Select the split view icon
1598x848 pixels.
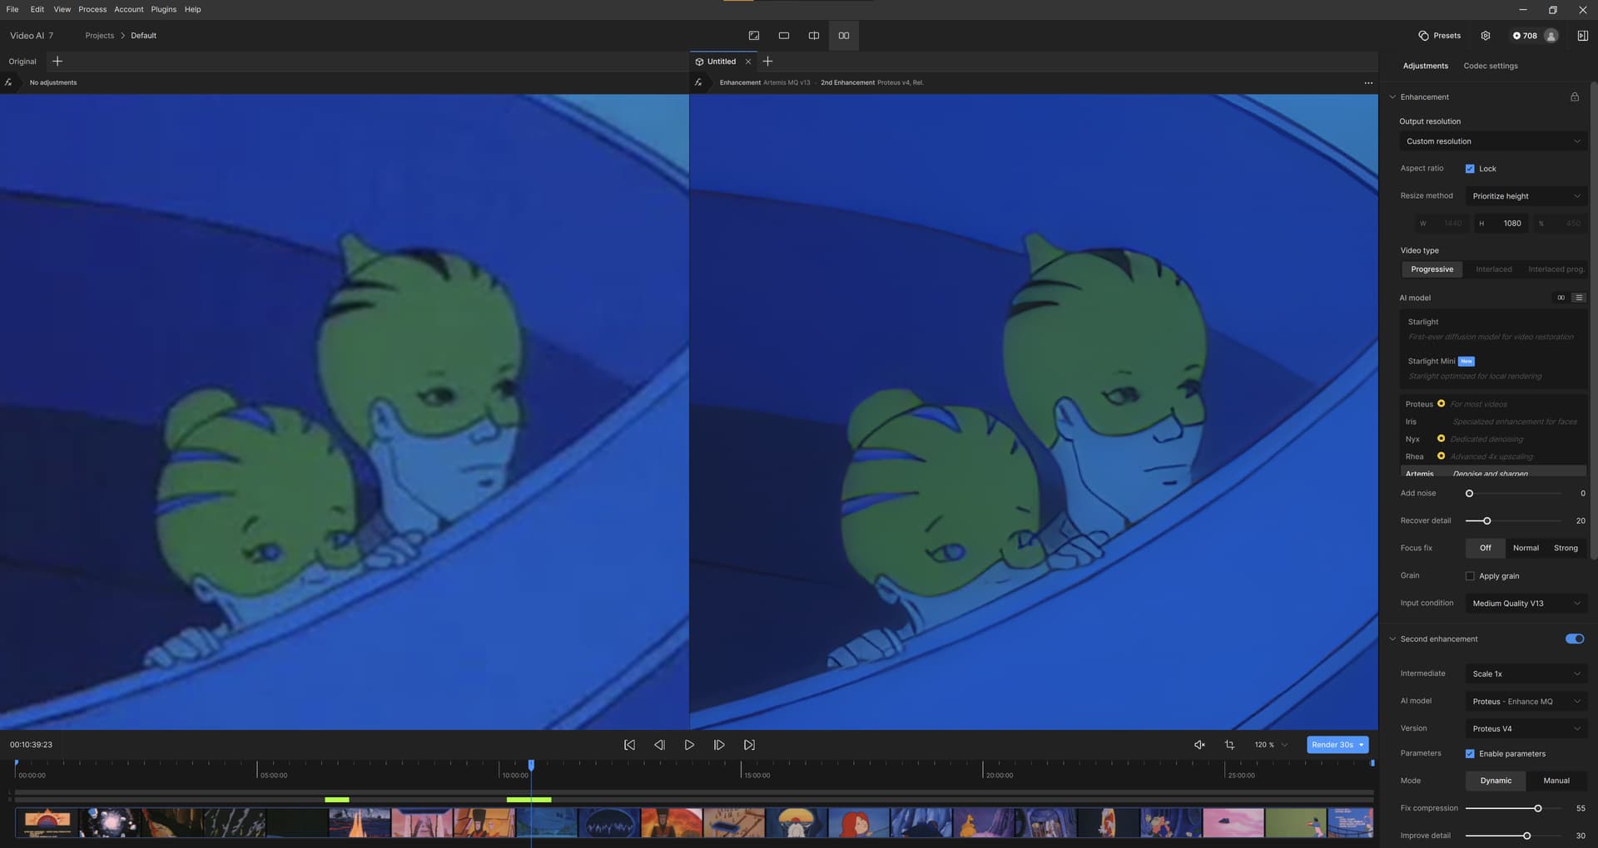(x=813, y=36)
